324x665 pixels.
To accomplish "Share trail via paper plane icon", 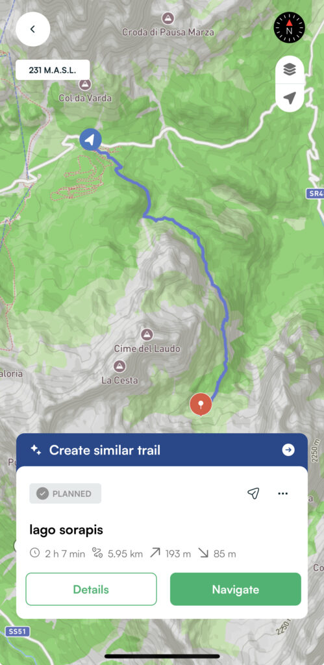I will coord(253,493).
